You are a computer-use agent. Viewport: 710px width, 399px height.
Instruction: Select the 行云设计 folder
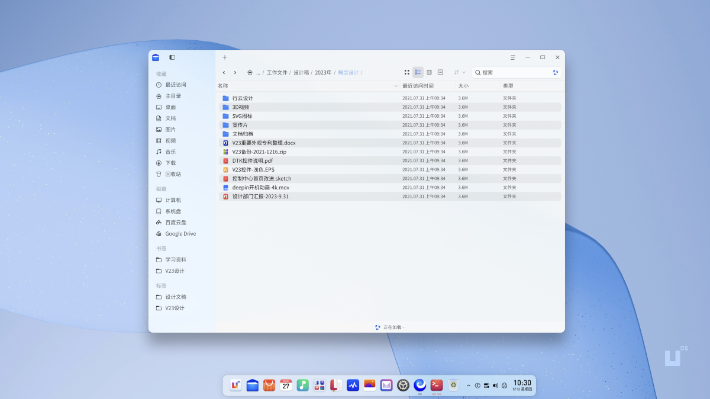pyautogui.click(x=390, y=98)
